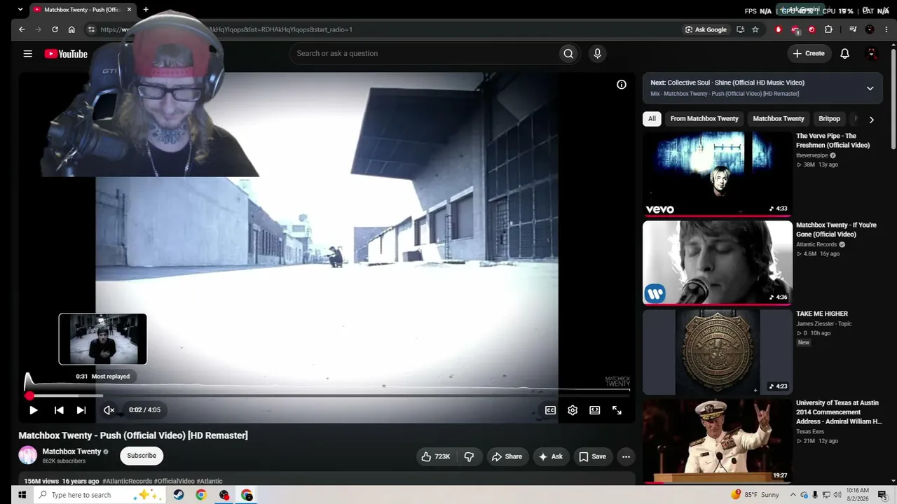Viewport: 897px width, 504px height.
Task: Start voice search with the microphone icon
Action: pyautogui.click(x=597, y=54)
